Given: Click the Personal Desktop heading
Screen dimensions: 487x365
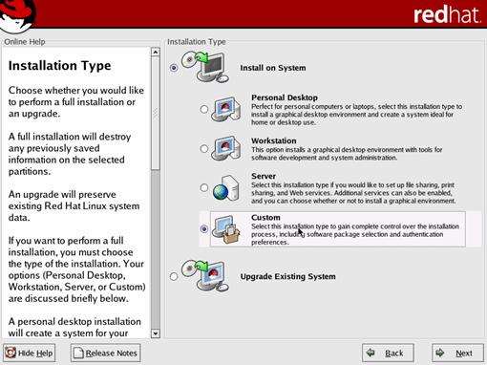Looking at the screenshot, I should [285, 97].
